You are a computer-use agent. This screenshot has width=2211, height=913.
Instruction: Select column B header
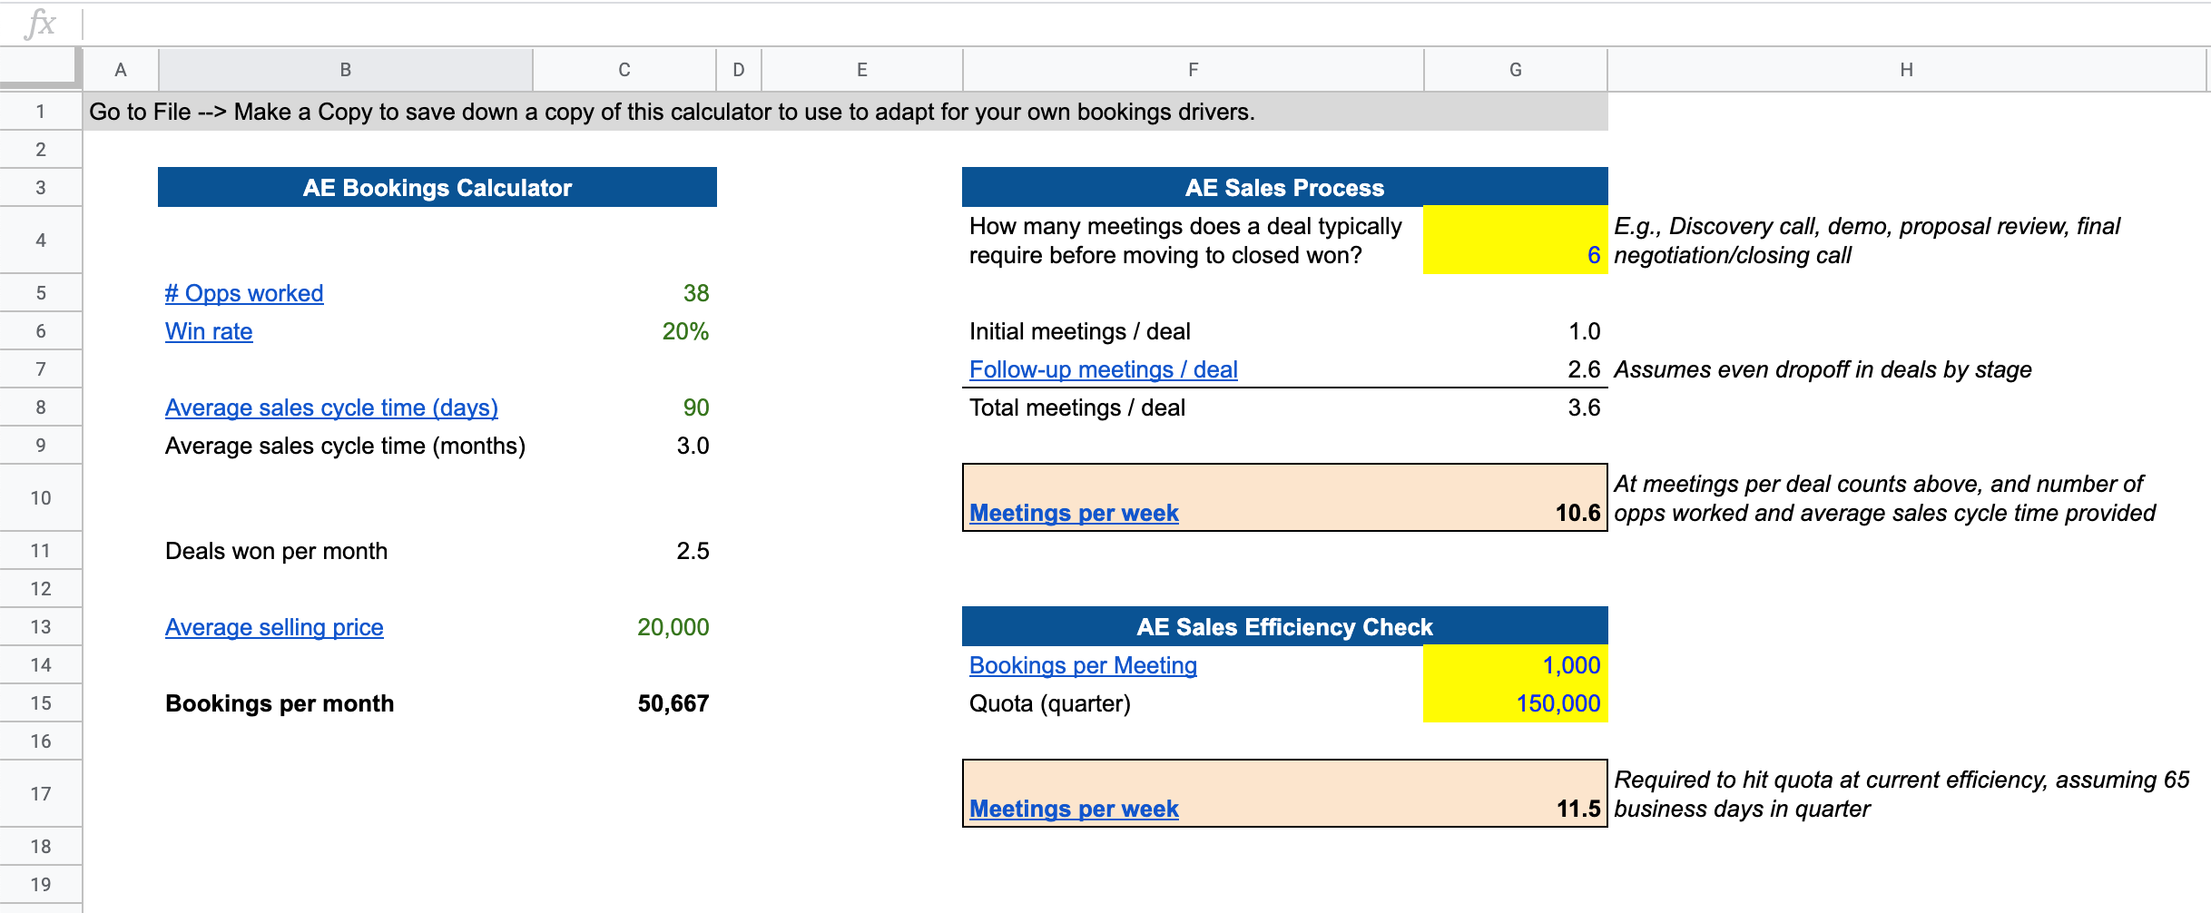(346, 70)
